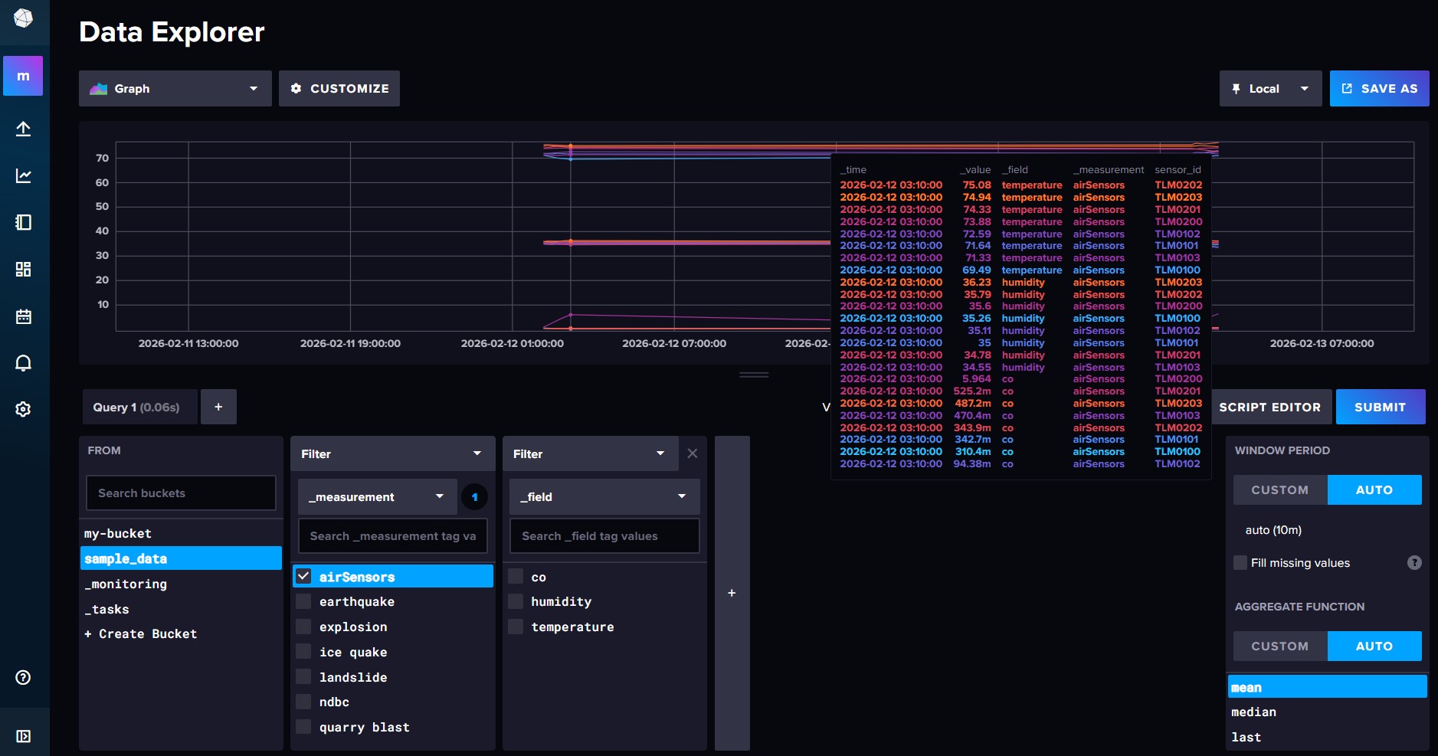
Task: Select the Query 1 tab
Action: tap(139, 407)
